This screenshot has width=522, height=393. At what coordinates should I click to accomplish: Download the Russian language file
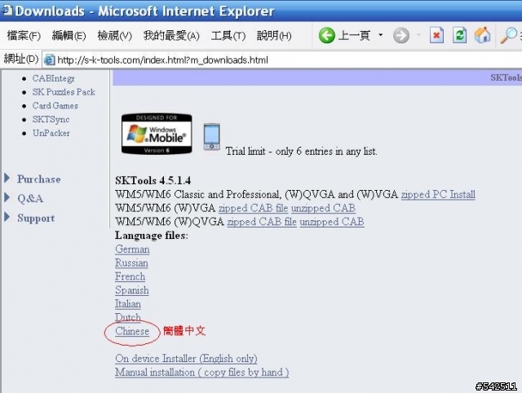pos(131,263)
